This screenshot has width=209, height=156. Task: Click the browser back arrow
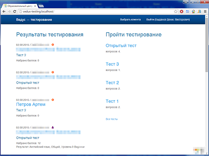click(4, 12)
